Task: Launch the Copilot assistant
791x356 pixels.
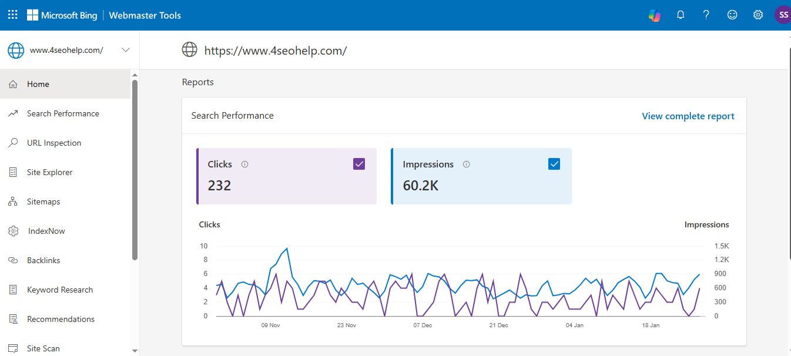Action: pos(654,14)
